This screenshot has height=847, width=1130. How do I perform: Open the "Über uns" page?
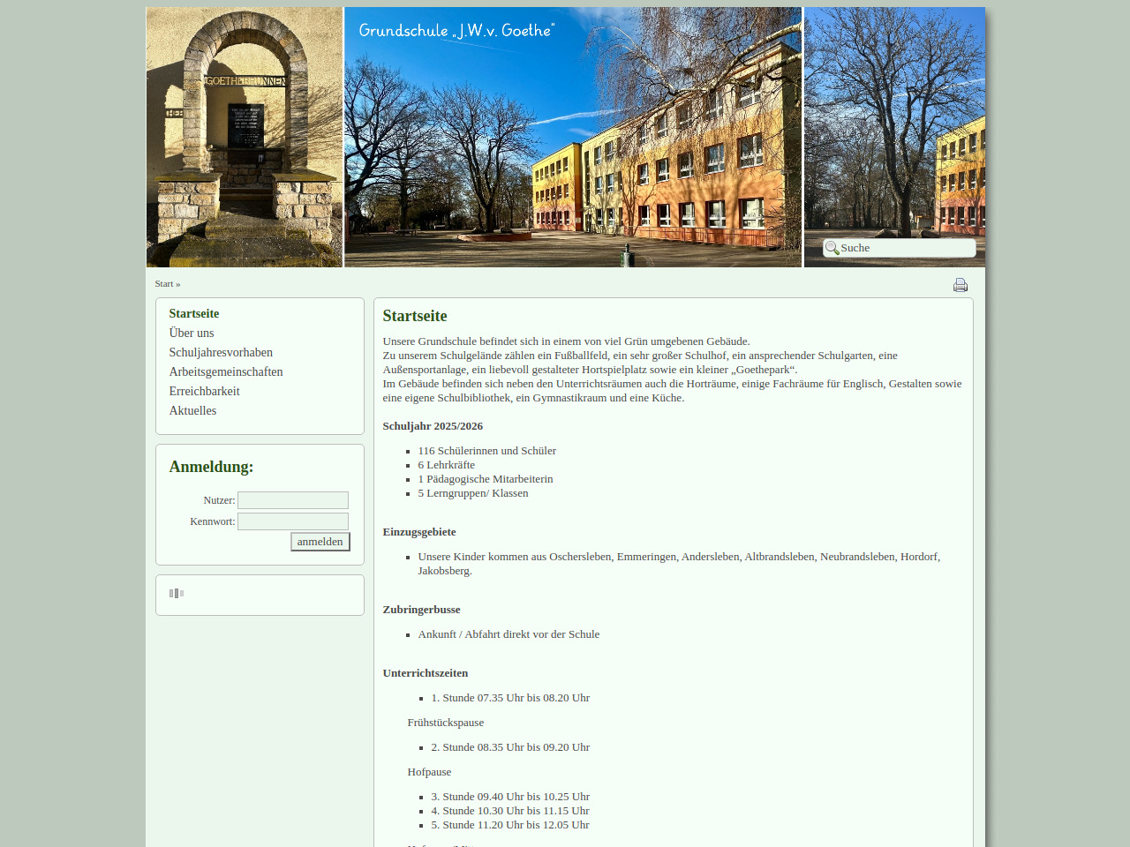[x=192, y=334]
